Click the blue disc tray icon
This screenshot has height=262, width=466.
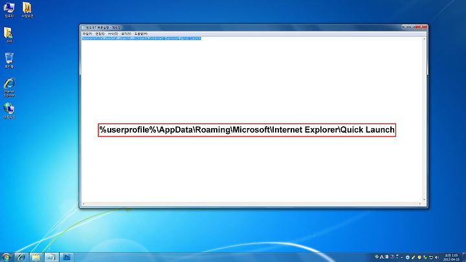click(x=408, y=257)
